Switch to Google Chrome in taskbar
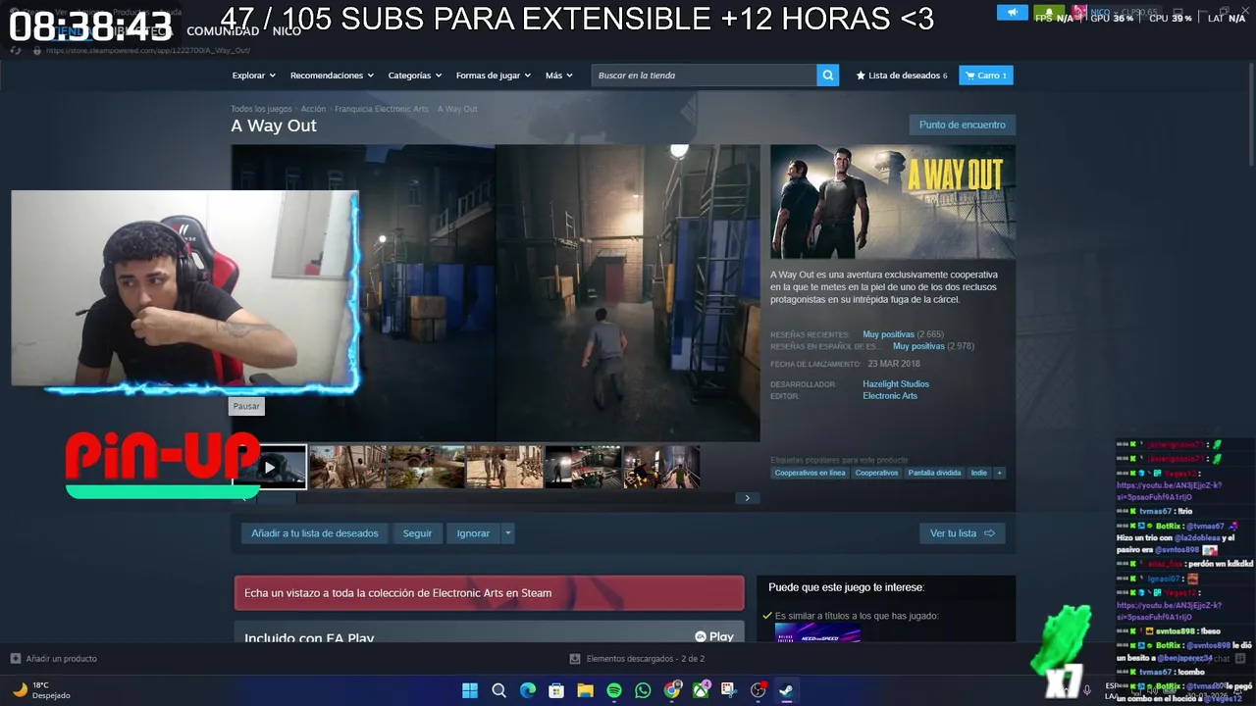This screenshot has height=706, width=1256. tap(672, 690)
